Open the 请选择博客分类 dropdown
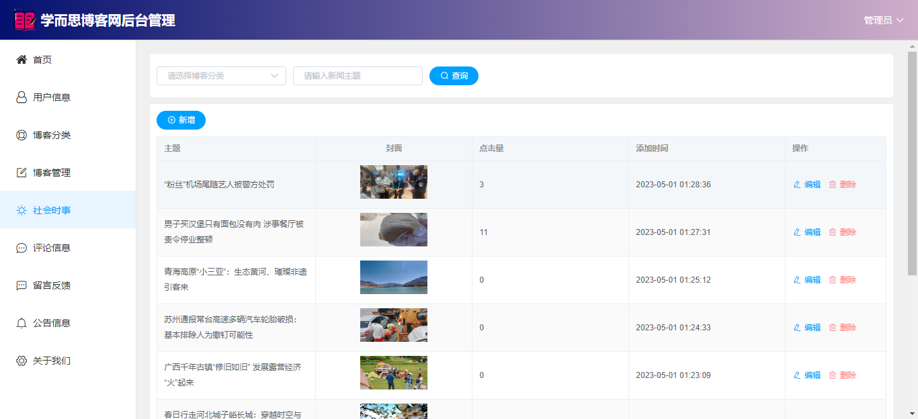This screenshot has width=918, height=419. [x=221, y=76]
